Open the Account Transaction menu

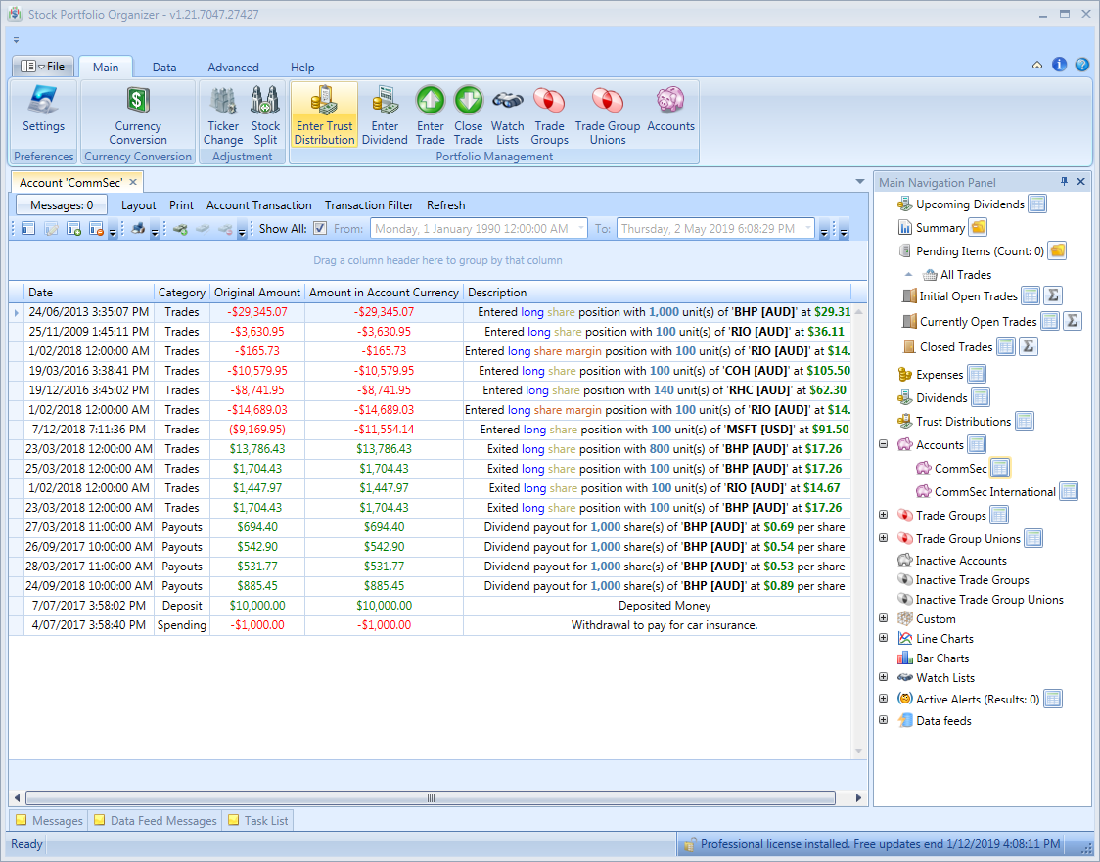259,204
